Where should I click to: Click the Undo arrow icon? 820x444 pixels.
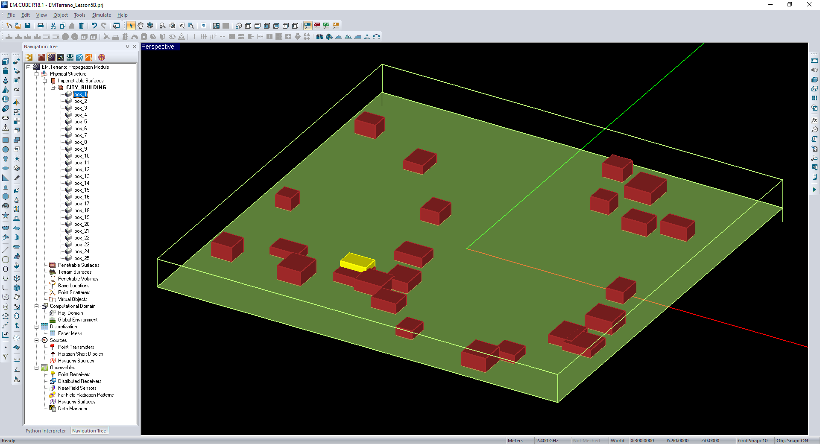point(94,26)
